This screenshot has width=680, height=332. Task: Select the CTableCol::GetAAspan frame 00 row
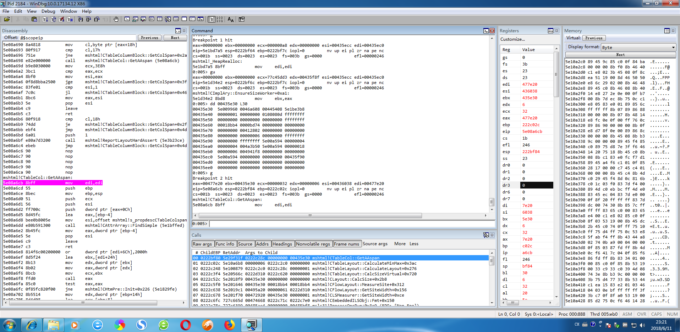coord(340,258)
